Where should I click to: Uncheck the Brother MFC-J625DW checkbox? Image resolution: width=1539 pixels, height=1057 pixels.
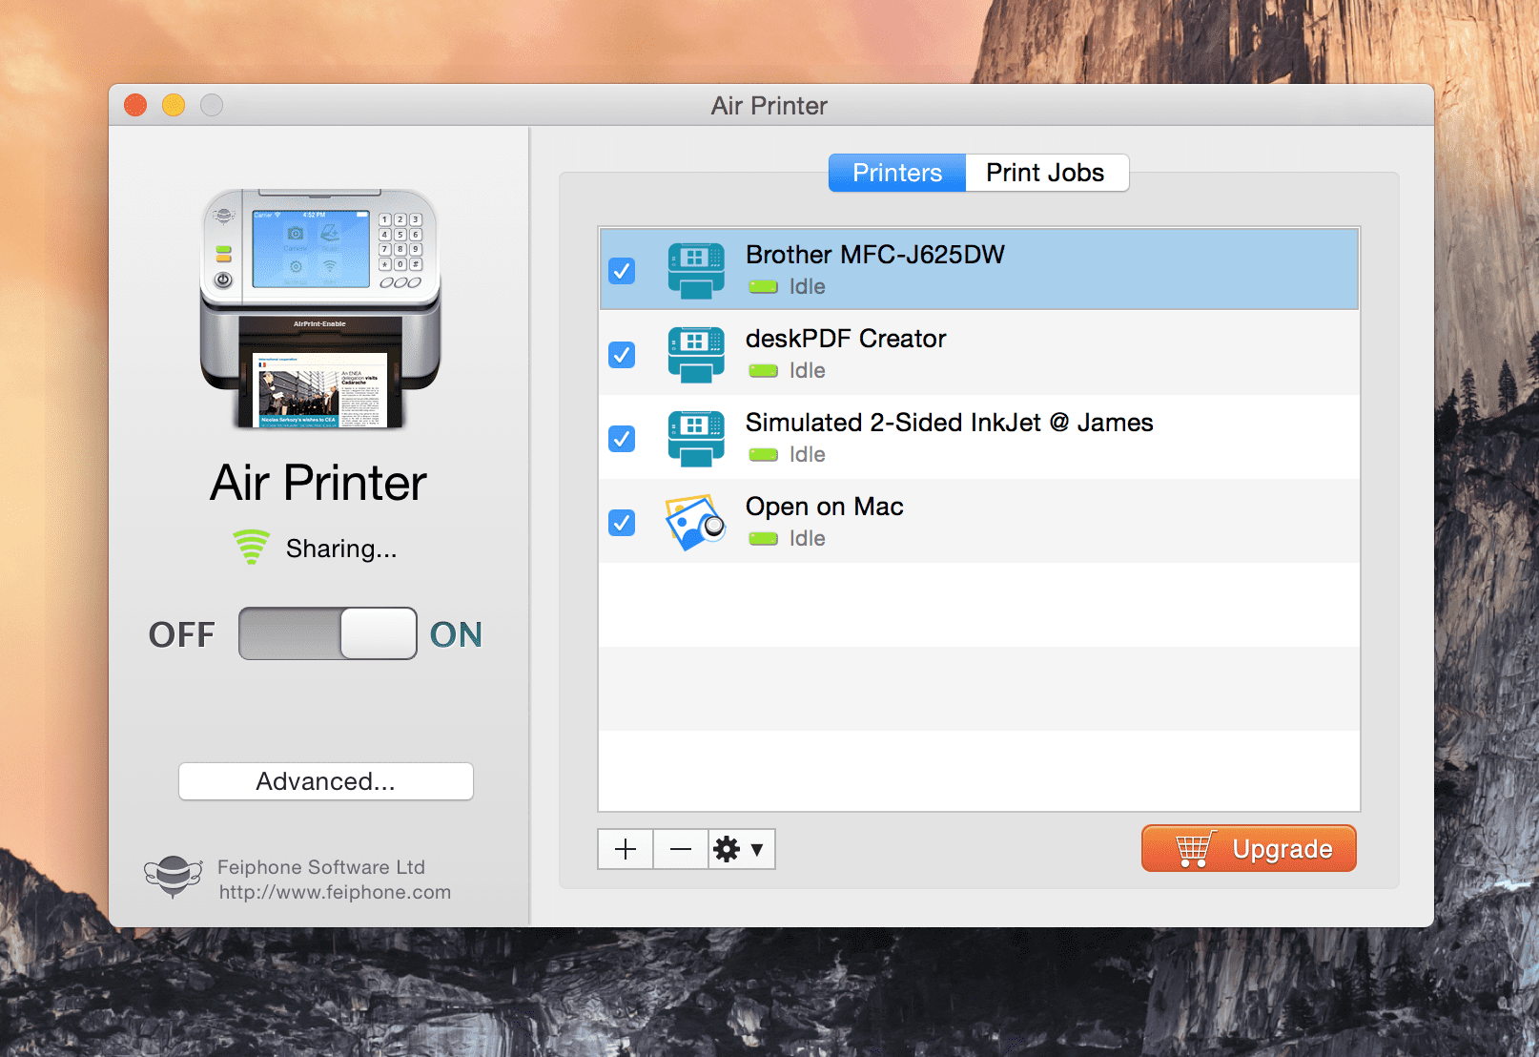[x=622, y=271]
